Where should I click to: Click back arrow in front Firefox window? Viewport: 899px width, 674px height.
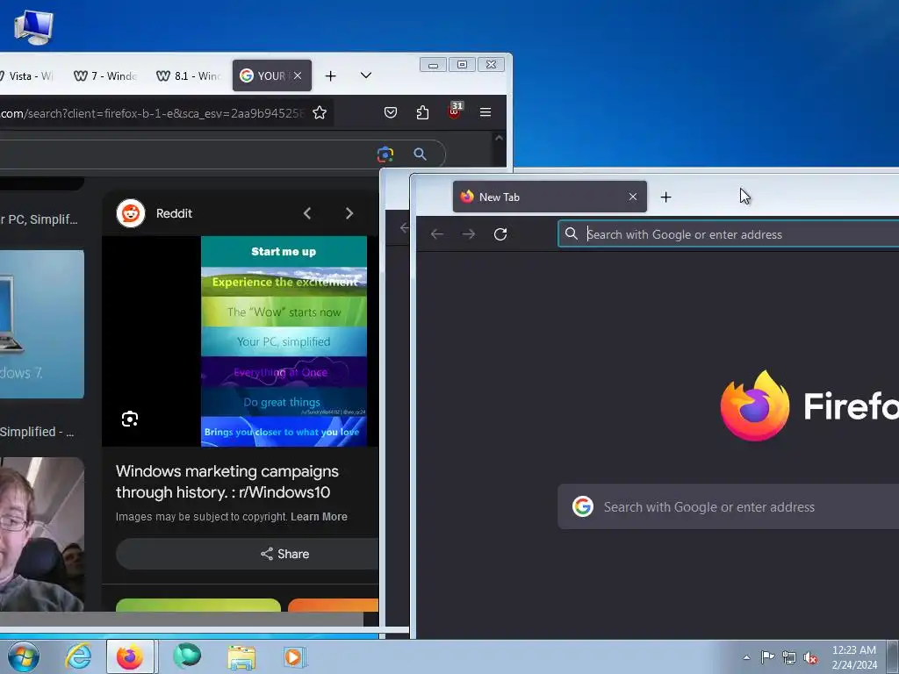437,233
